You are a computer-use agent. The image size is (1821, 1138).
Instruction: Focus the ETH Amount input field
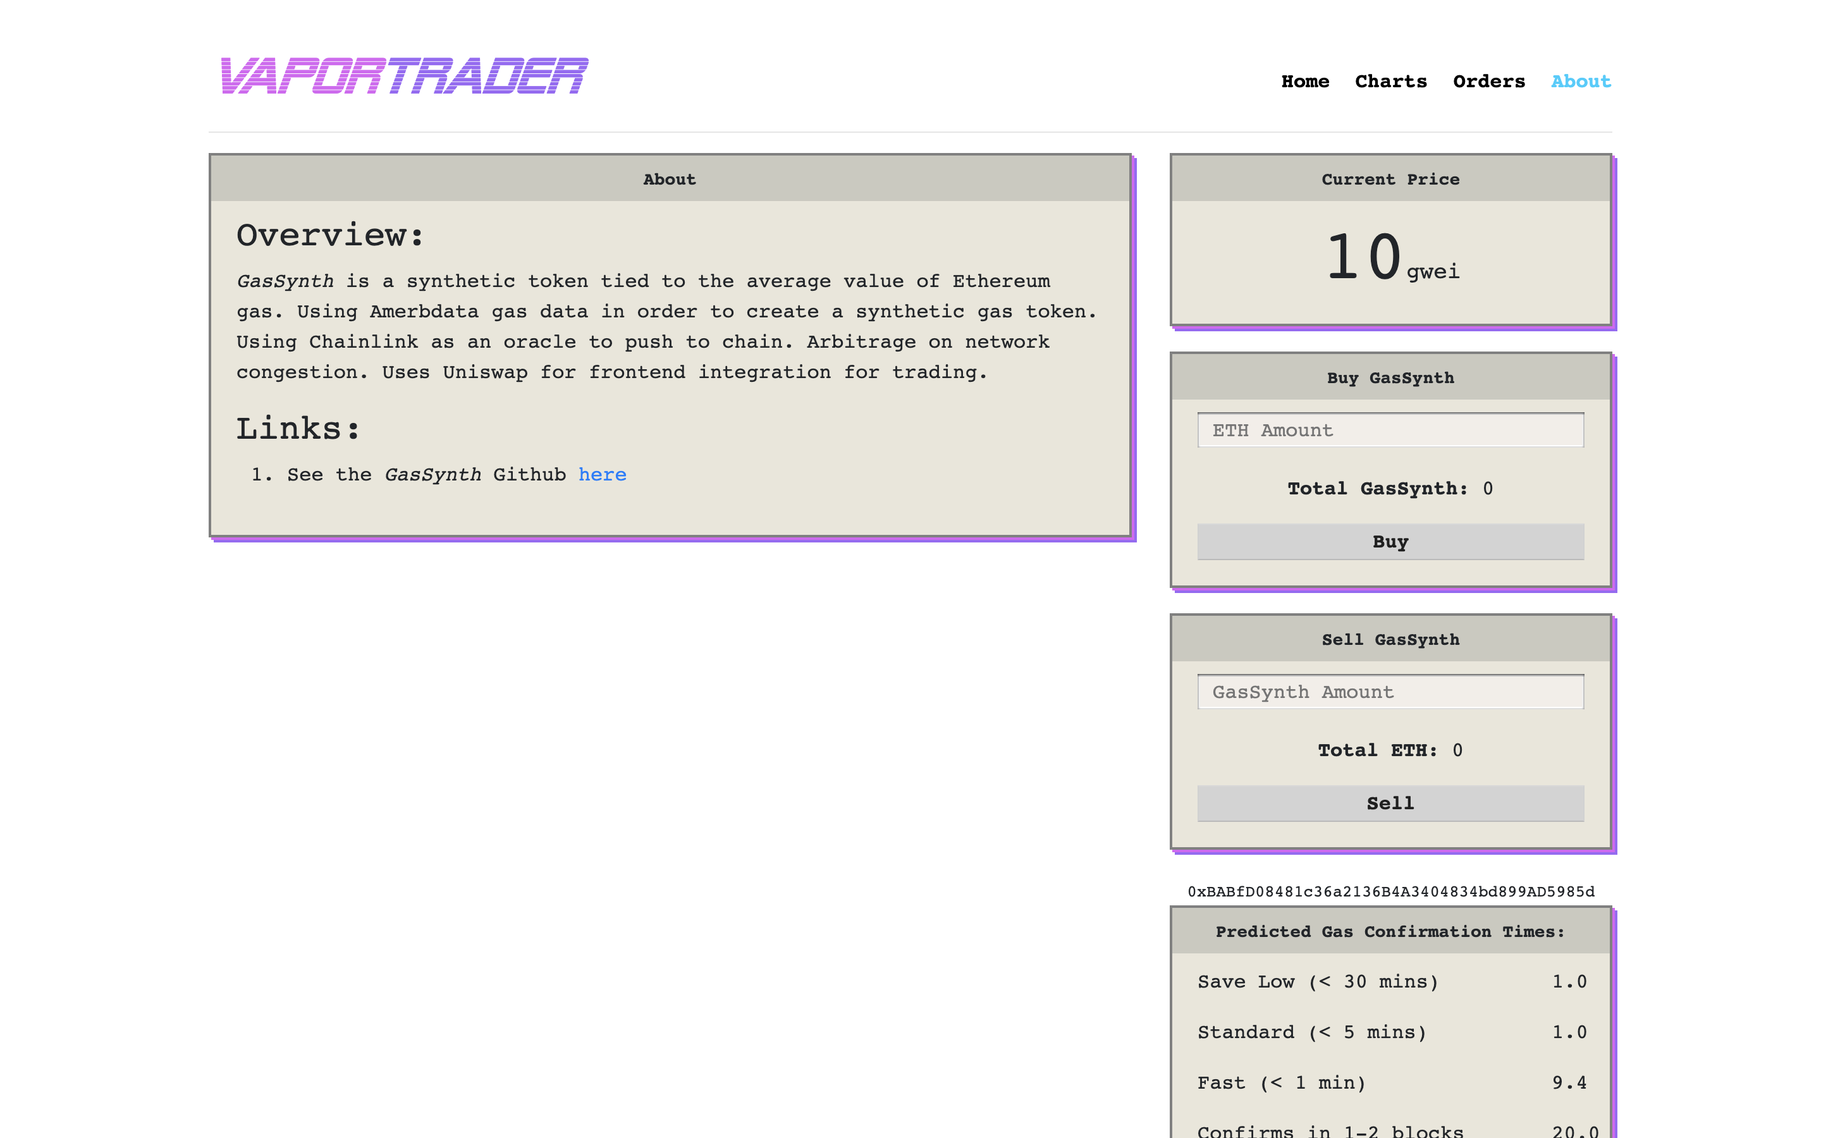[x=1390, y=431]
